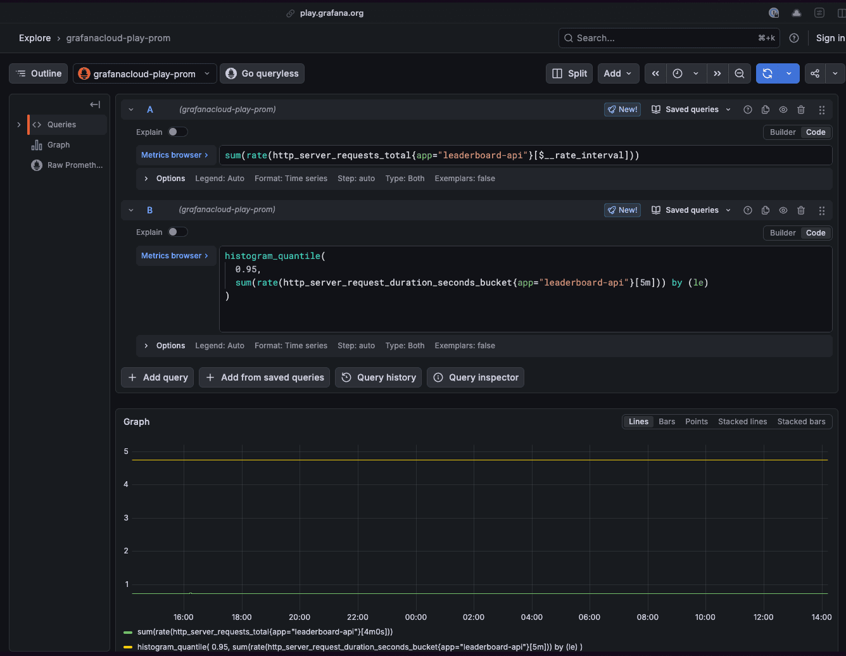Open Query history
Image resolution: width=846 pixels, height=656 pixels.
[x=379, y=377]
